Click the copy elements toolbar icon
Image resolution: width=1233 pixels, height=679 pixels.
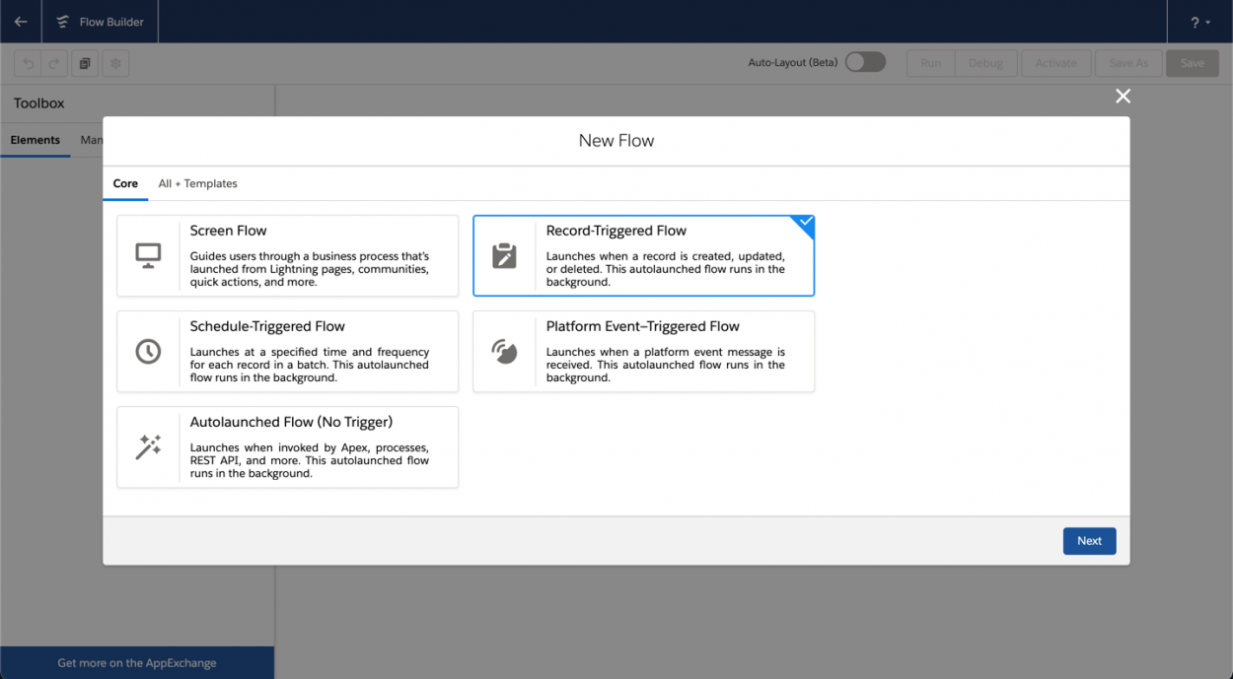tap(85, 64)
